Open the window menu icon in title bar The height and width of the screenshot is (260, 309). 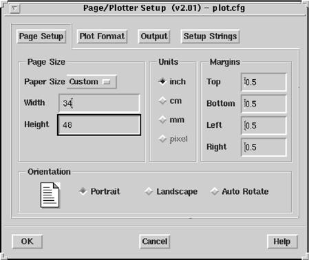[15, 9]
